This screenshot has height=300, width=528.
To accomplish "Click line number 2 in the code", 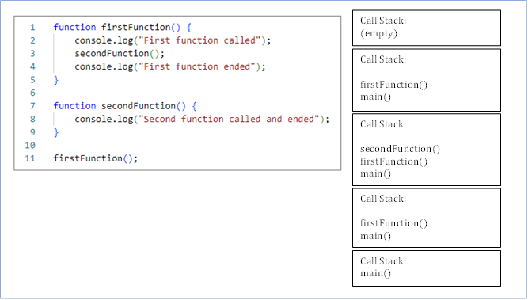I will pos(32,40).
